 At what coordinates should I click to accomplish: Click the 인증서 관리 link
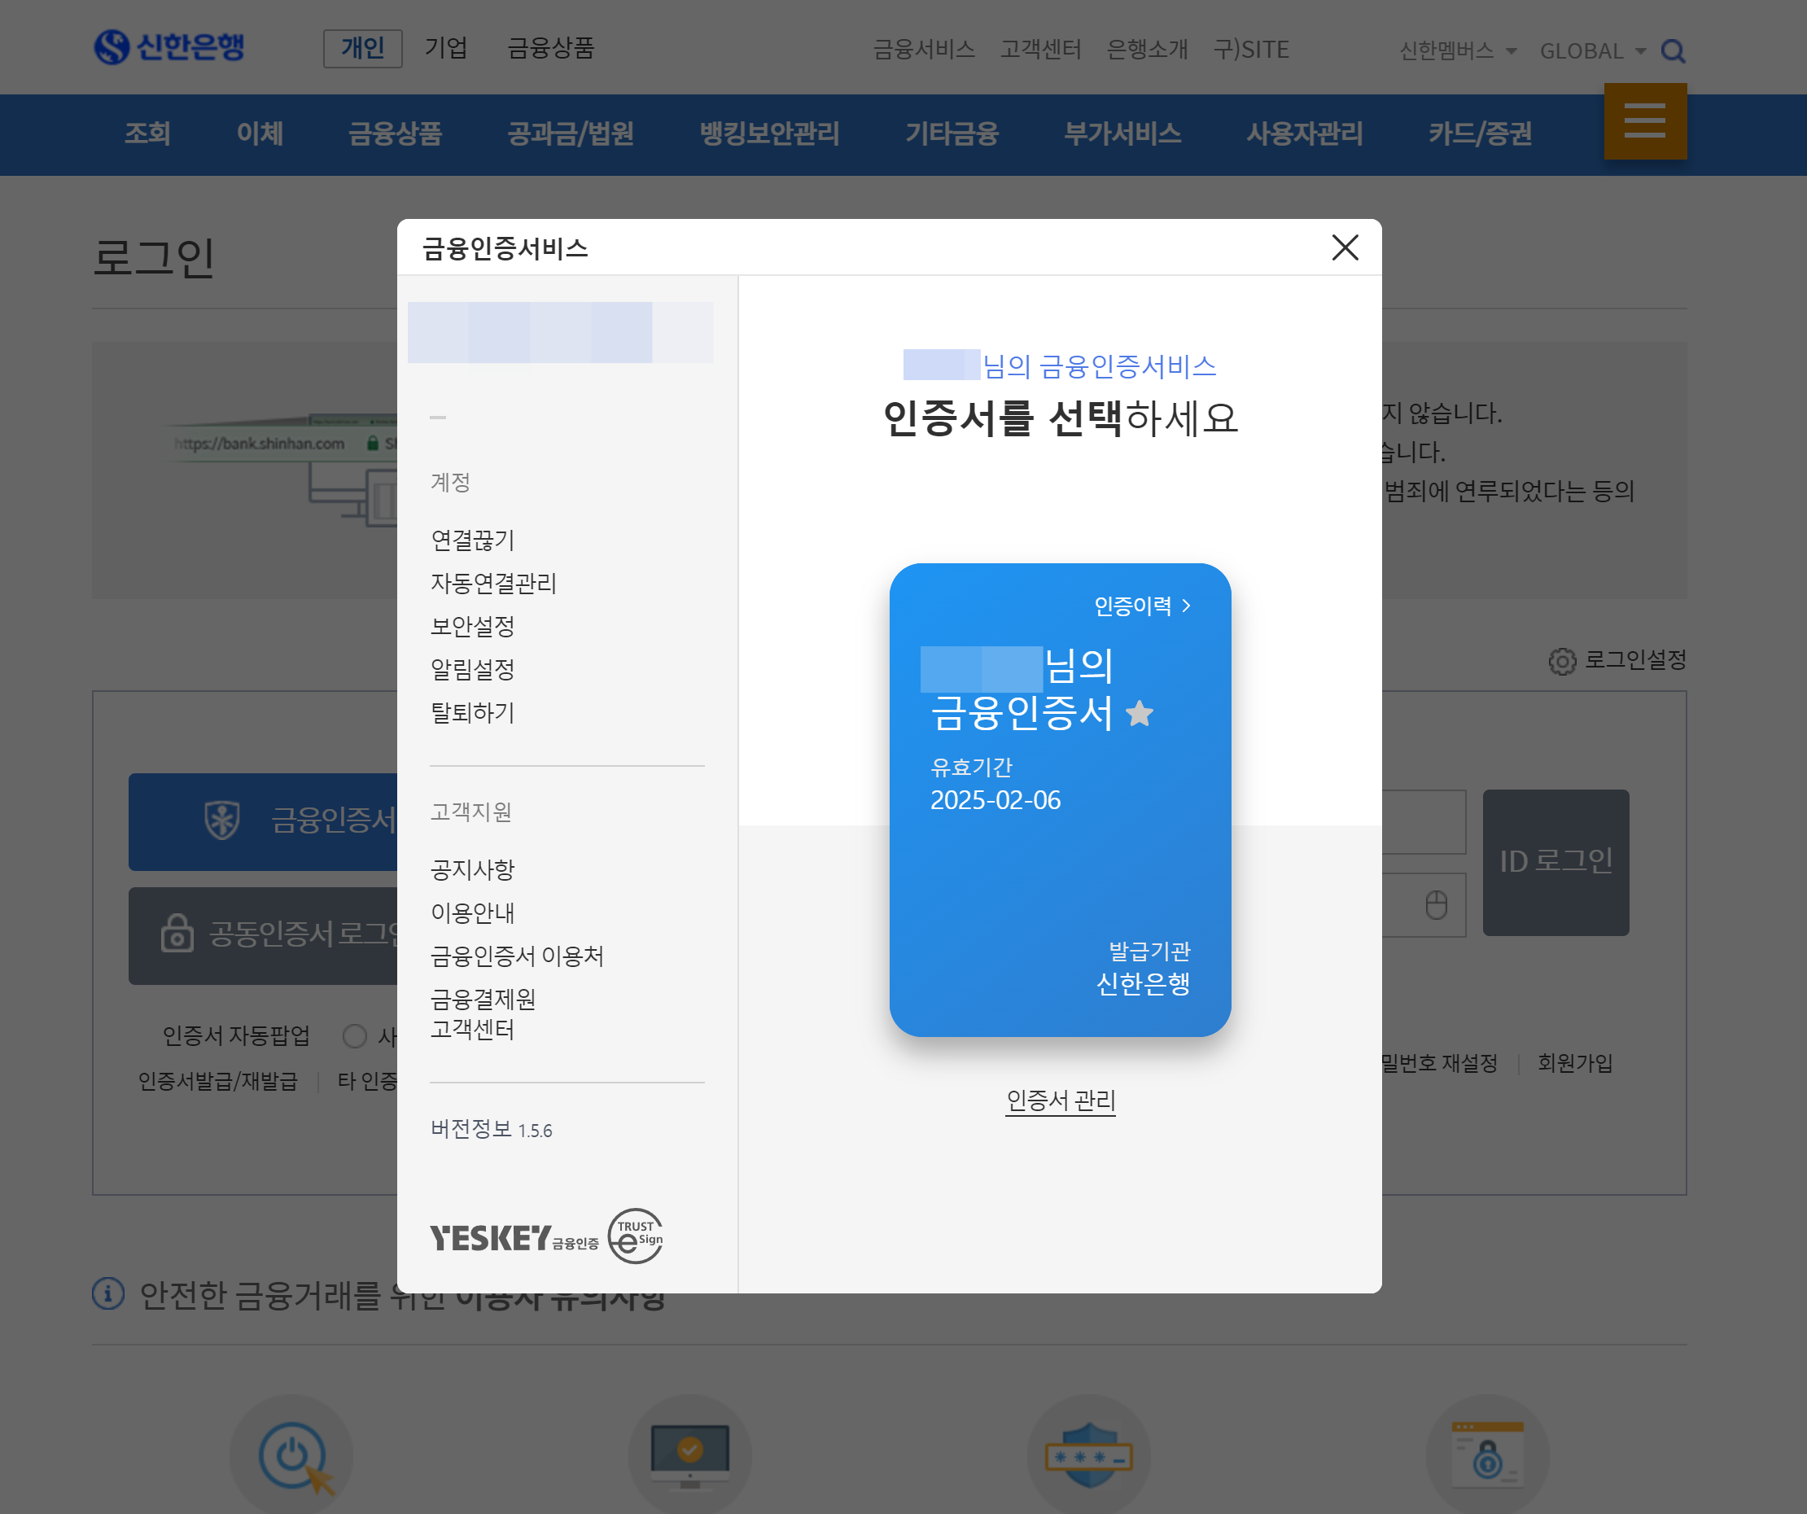click(x=1060, y=1100)
